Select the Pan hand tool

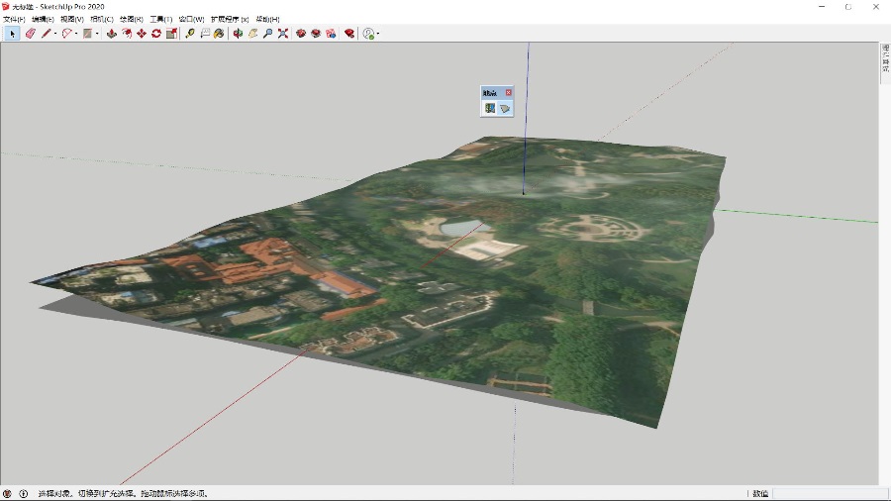coord(252,34)
